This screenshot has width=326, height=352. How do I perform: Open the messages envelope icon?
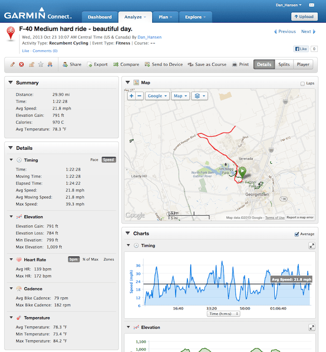click(x=312, y=5)
